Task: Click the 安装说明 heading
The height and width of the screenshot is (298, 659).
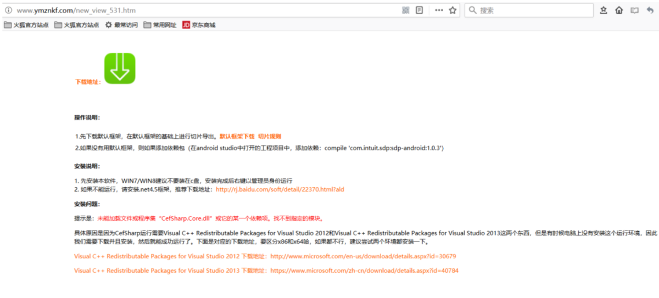Action: pos(87,166)
